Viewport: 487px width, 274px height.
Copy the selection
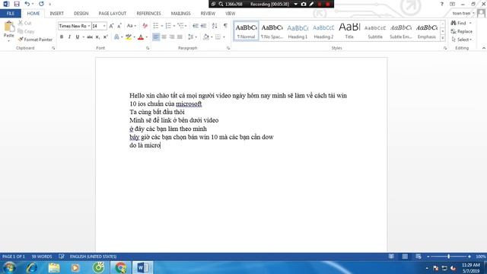tap(26, 31)
